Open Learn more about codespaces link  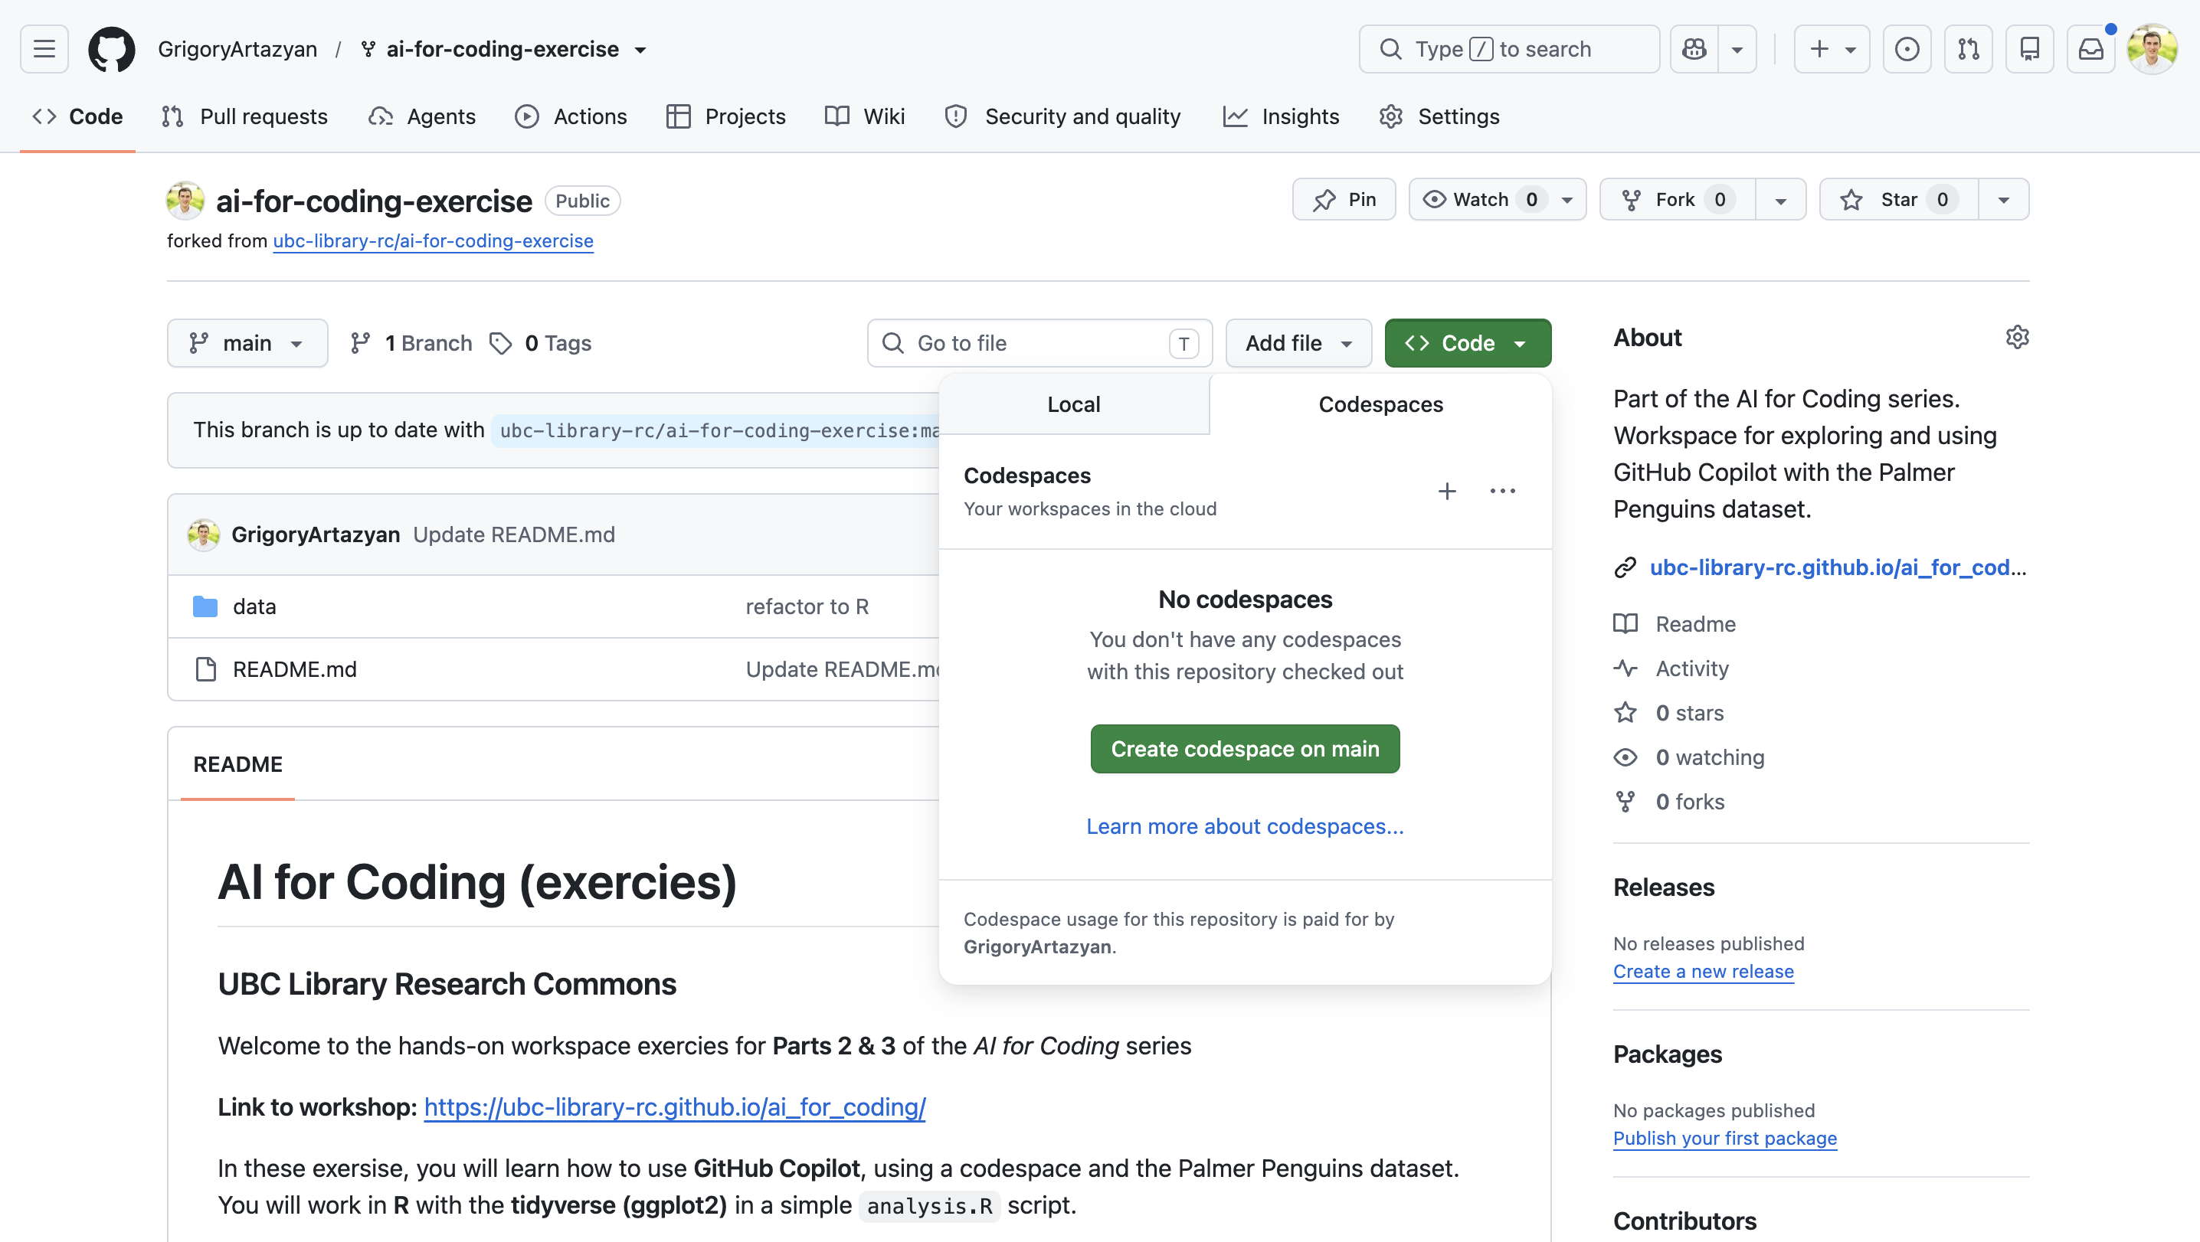point(1244,826)
